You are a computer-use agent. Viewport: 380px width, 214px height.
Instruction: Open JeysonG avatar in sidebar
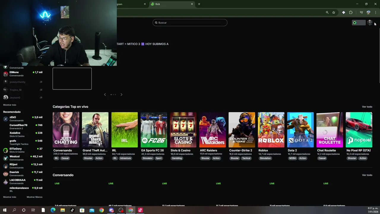pyautogui.click(x=5, y=97)
